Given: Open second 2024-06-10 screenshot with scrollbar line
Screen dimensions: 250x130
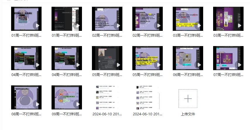Looking at the screenshot, I should [x=147, y=97].
